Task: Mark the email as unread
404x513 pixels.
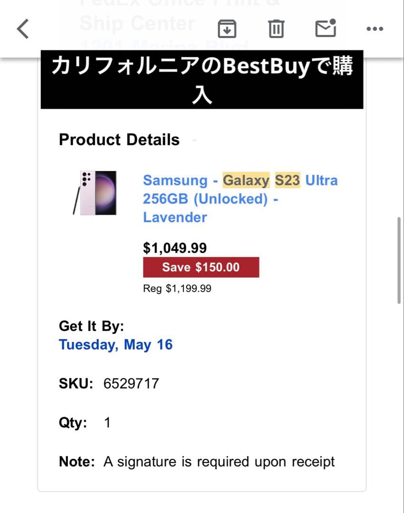Action: click(x=326, y=28)
